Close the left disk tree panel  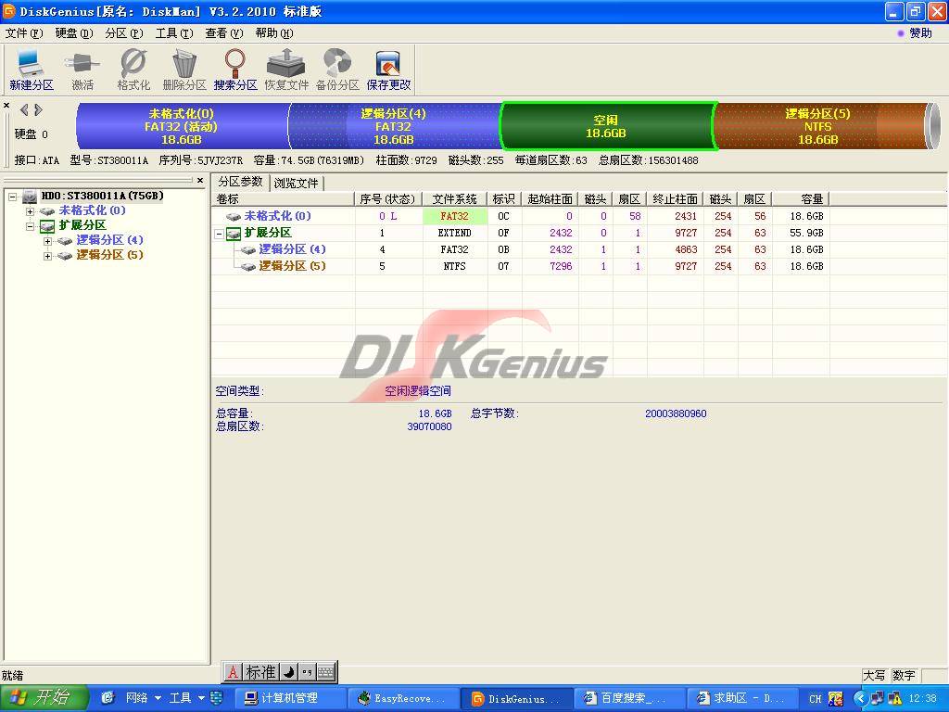200,181
